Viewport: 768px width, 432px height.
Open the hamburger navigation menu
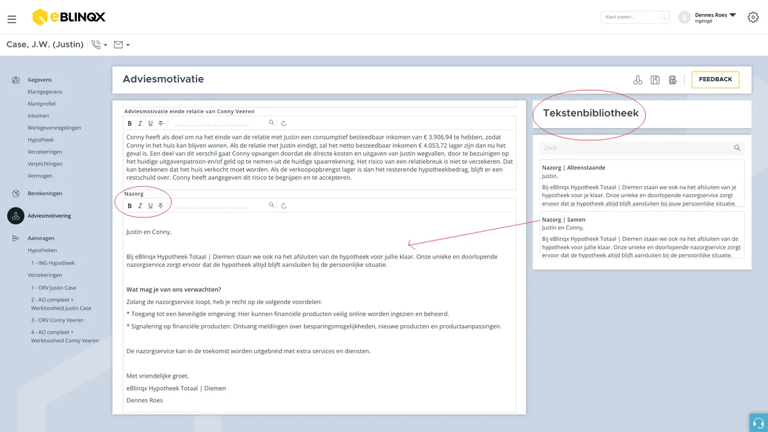pyautogui.click(x=12, y=19)
